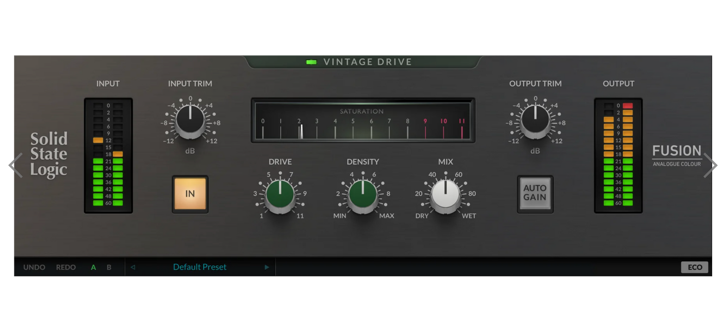Toggle the orange IN bypass button
The width and height of the screenshot is (723, 329).
190,194
